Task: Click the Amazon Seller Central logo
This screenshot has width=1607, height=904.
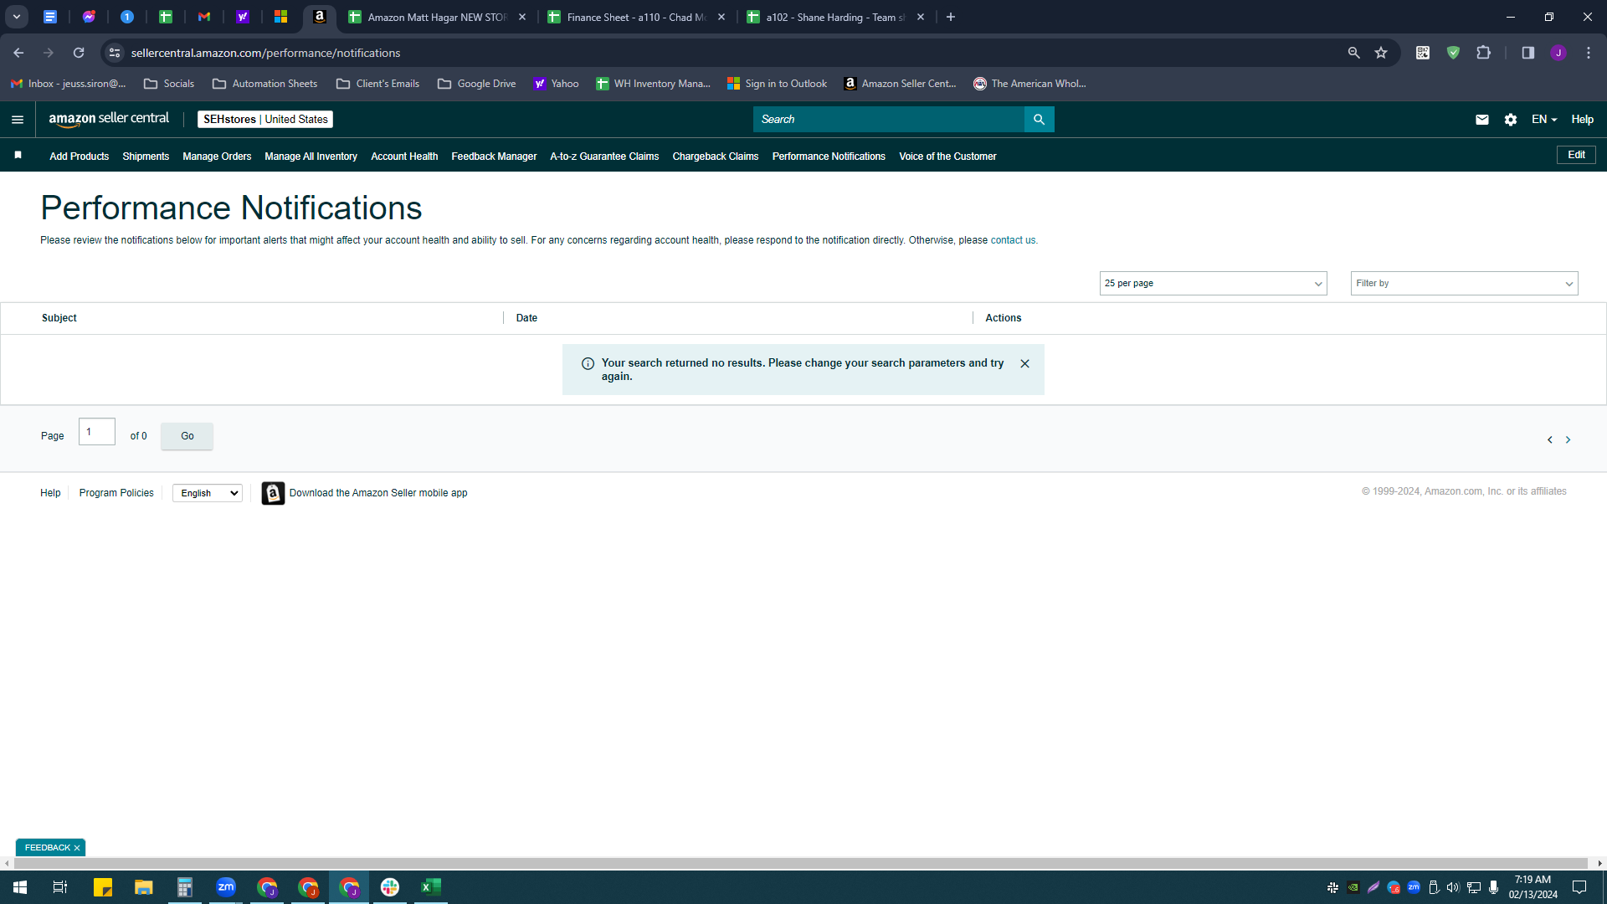Action: click(x=109, y=119)
